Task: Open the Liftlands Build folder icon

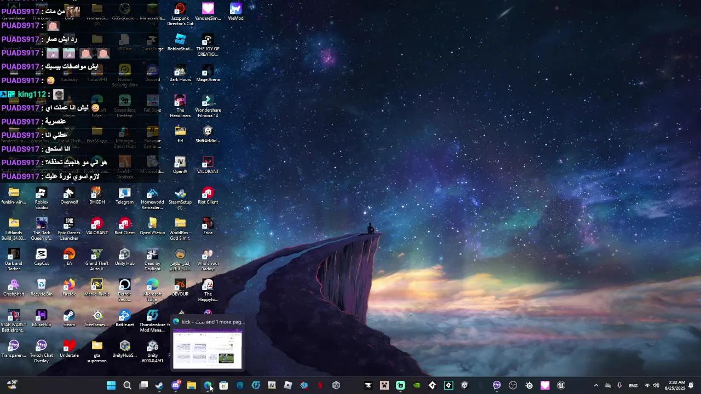Action: [x=14, y=229]
